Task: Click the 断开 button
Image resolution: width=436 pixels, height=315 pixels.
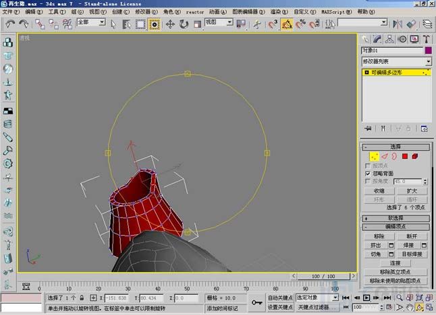Action: (x=412, y=236)
